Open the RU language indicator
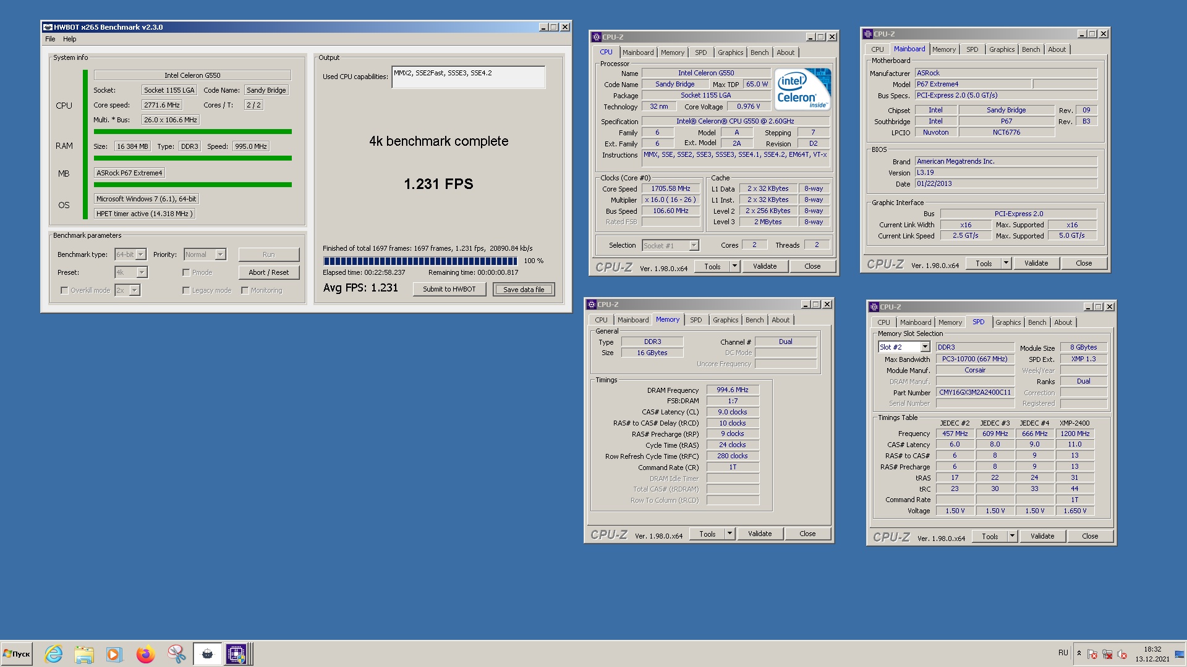Image resolution: width=1187 pixels, height=667 pixels. [1063, 653]
